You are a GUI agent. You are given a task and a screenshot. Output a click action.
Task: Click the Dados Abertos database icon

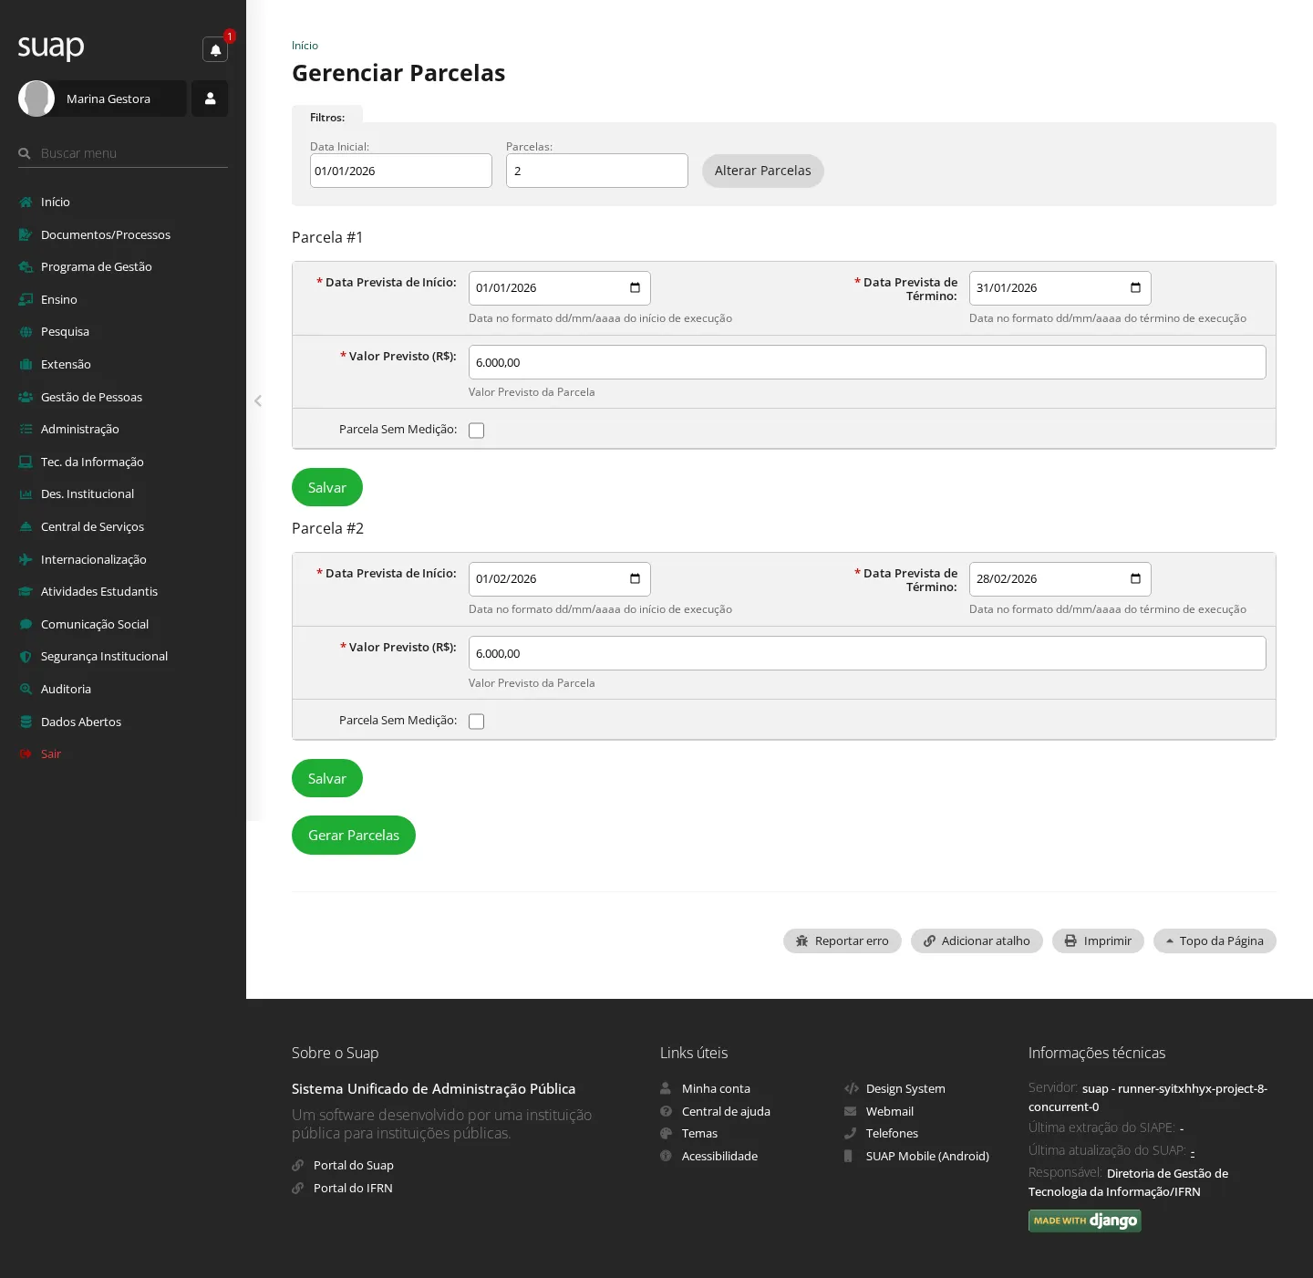26,722
